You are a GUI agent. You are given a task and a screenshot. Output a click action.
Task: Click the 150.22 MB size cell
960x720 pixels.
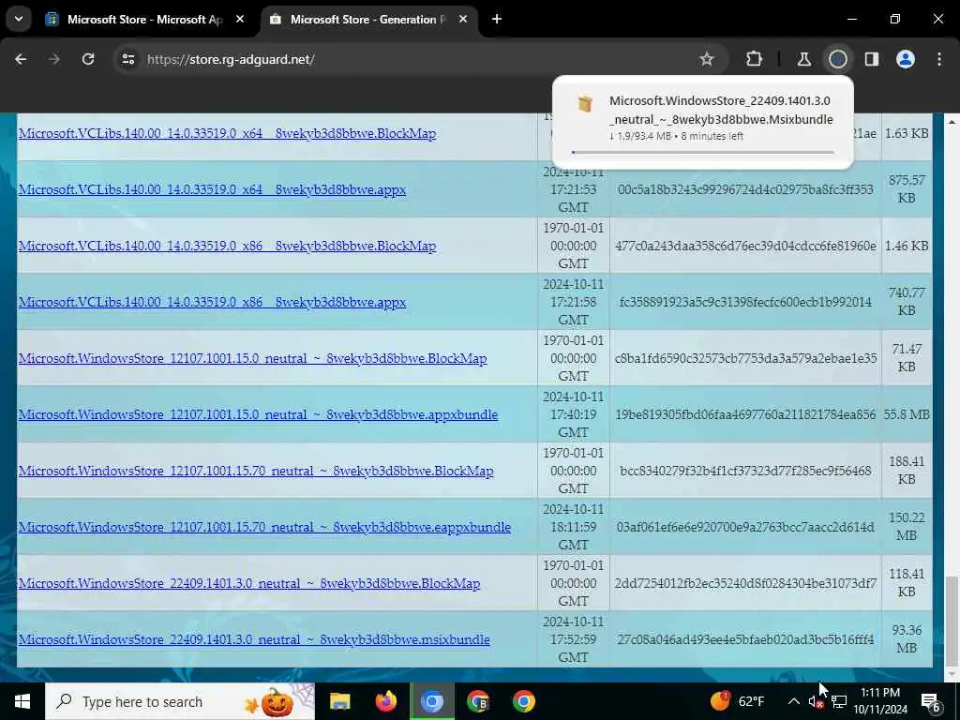(x=907, y=527)
